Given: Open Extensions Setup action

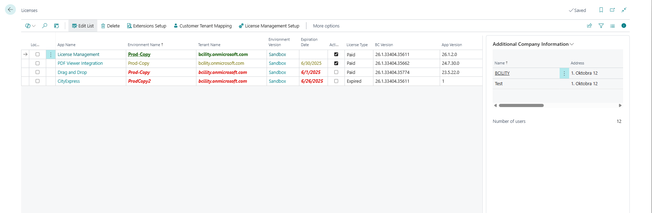Looking at the screenshot, I should pos(146,26).
